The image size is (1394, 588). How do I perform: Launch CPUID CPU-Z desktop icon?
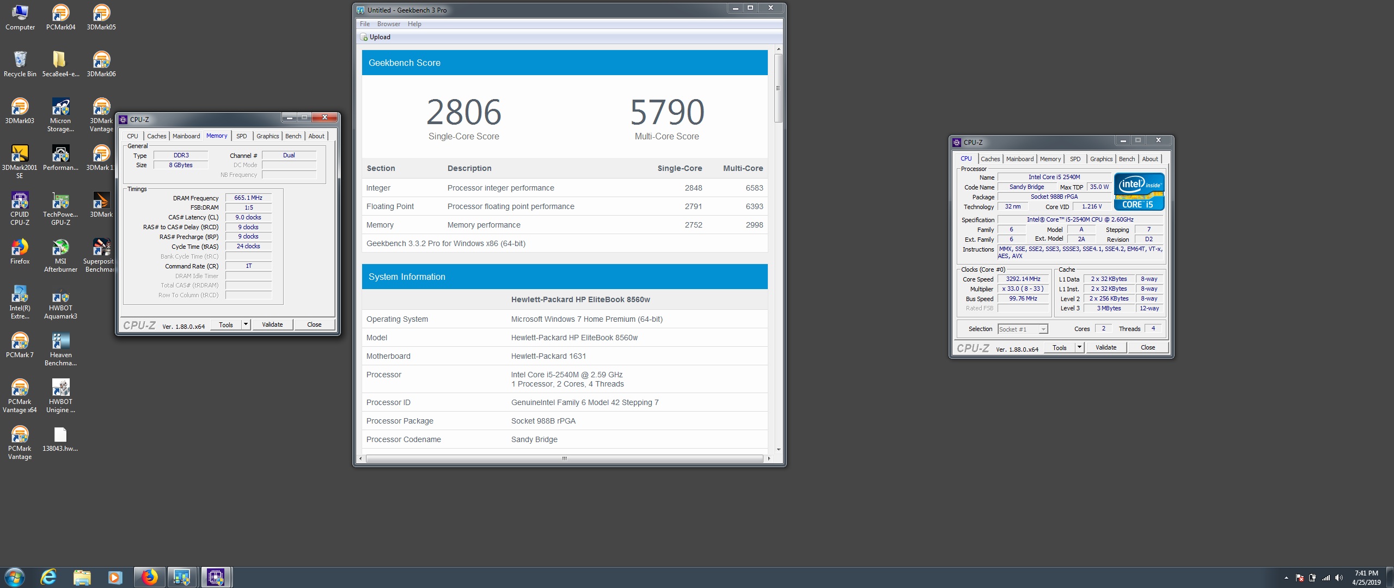(x=20, y=209)
